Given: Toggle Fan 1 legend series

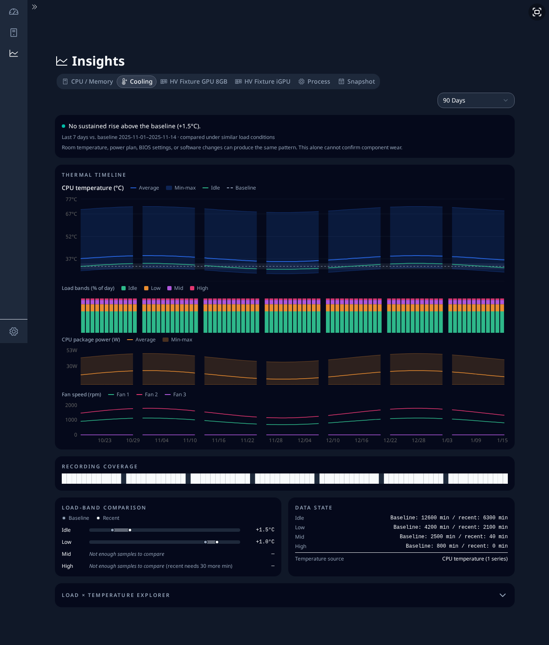Looking at the screenshot, I should tap(118, 395).
